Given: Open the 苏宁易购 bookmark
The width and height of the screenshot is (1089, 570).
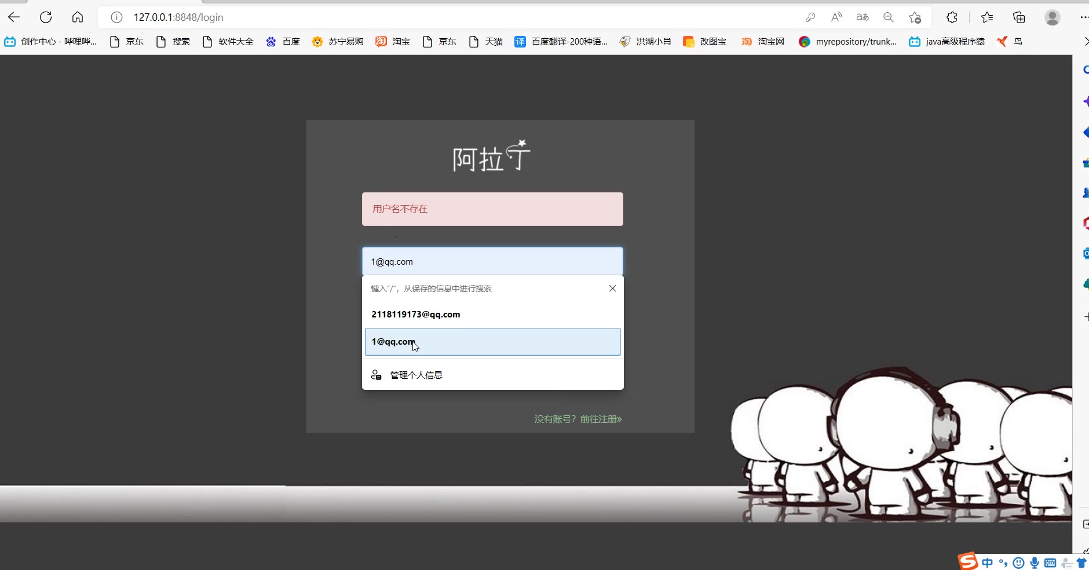Looking at the screenshot, I should [338, 41].
